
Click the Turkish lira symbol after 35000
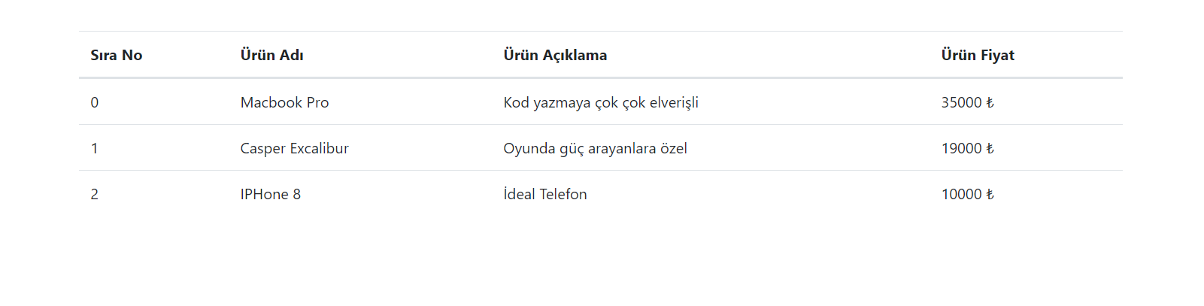(990, 102)
